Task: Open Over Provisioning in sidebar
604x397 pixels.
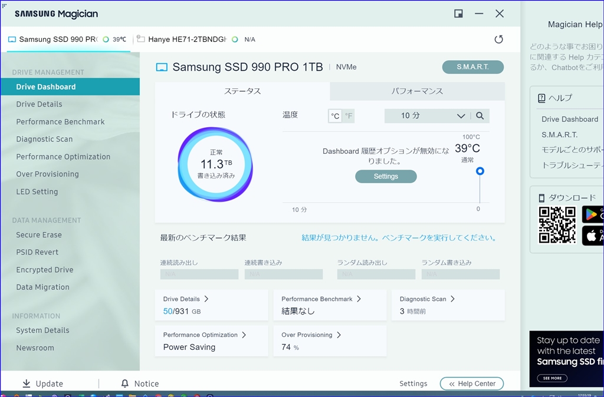Action: point(47,174)
